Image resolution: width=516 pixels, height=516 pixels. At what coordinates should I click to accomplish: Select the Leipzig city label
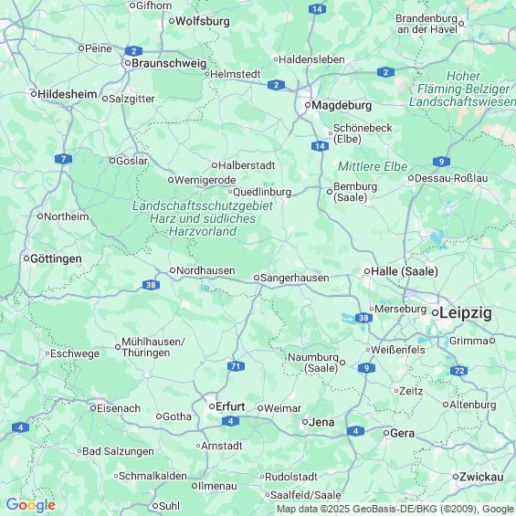pos(466,312)
